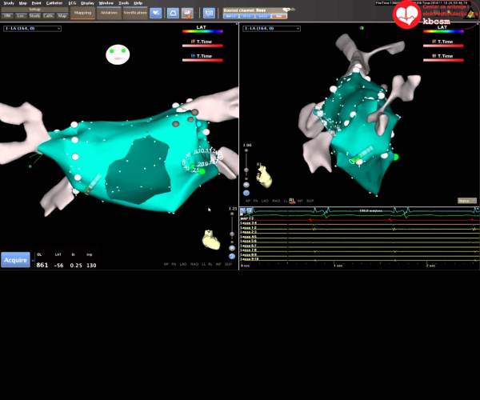Click the Study setup button
The width and height of the screenshot is (480, 400).
(x=34, y=16)
